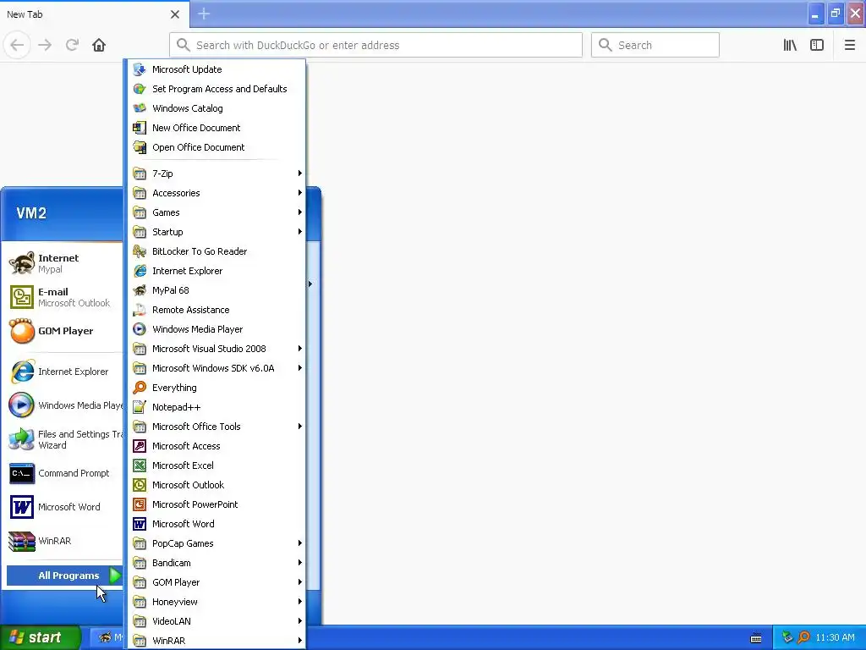Open WinRAR in Start menu left pane
This screenshot has width=866, height=650.
(x=63, y=541)
